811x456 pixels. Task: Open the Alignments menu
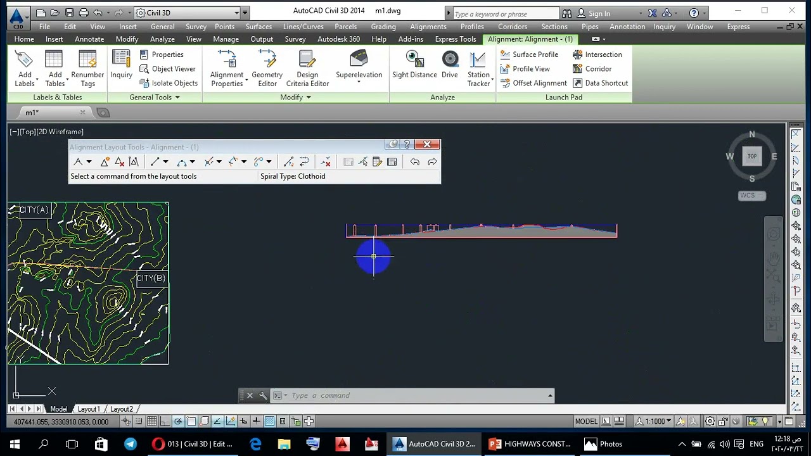point(428,27)
